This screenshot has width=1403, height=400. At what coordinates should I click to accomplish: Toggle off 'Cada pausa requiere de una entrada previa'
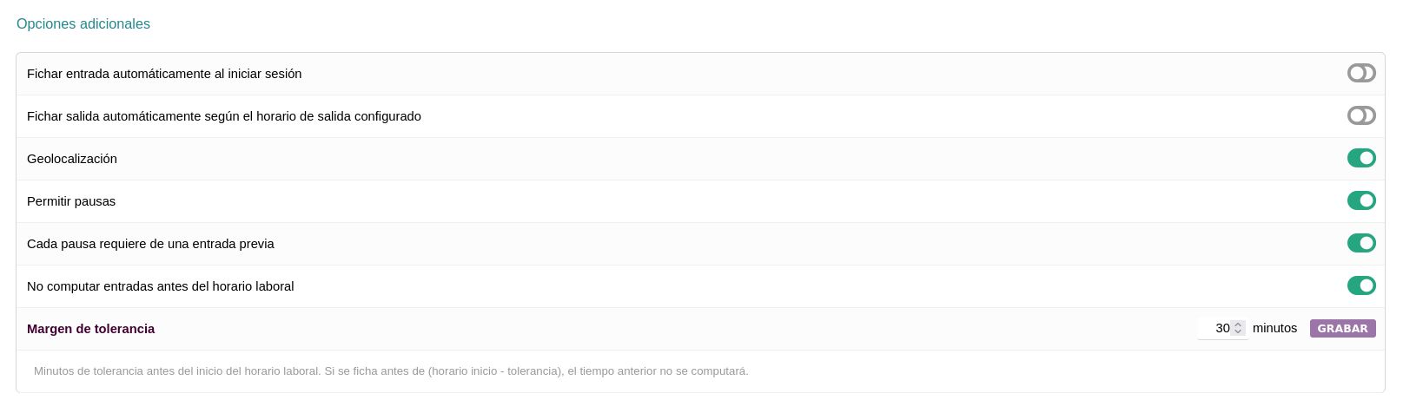[1360, 244]
